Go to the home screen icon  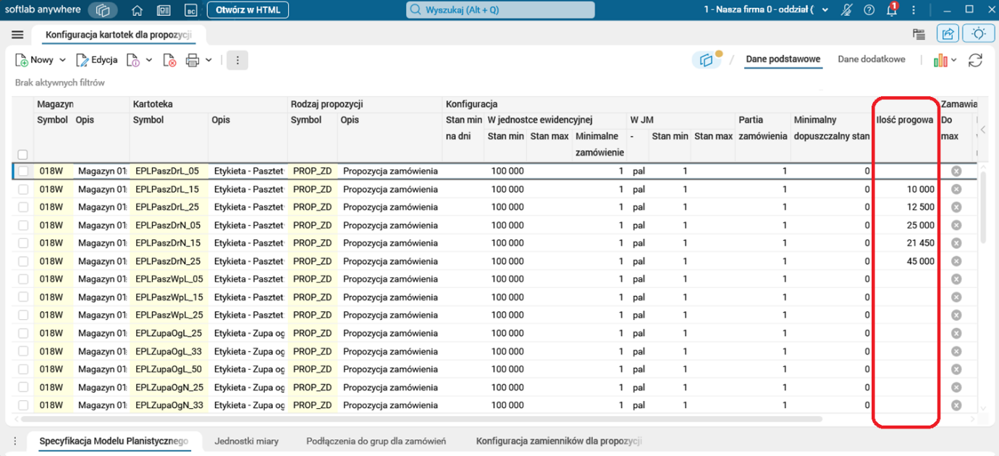138,10
